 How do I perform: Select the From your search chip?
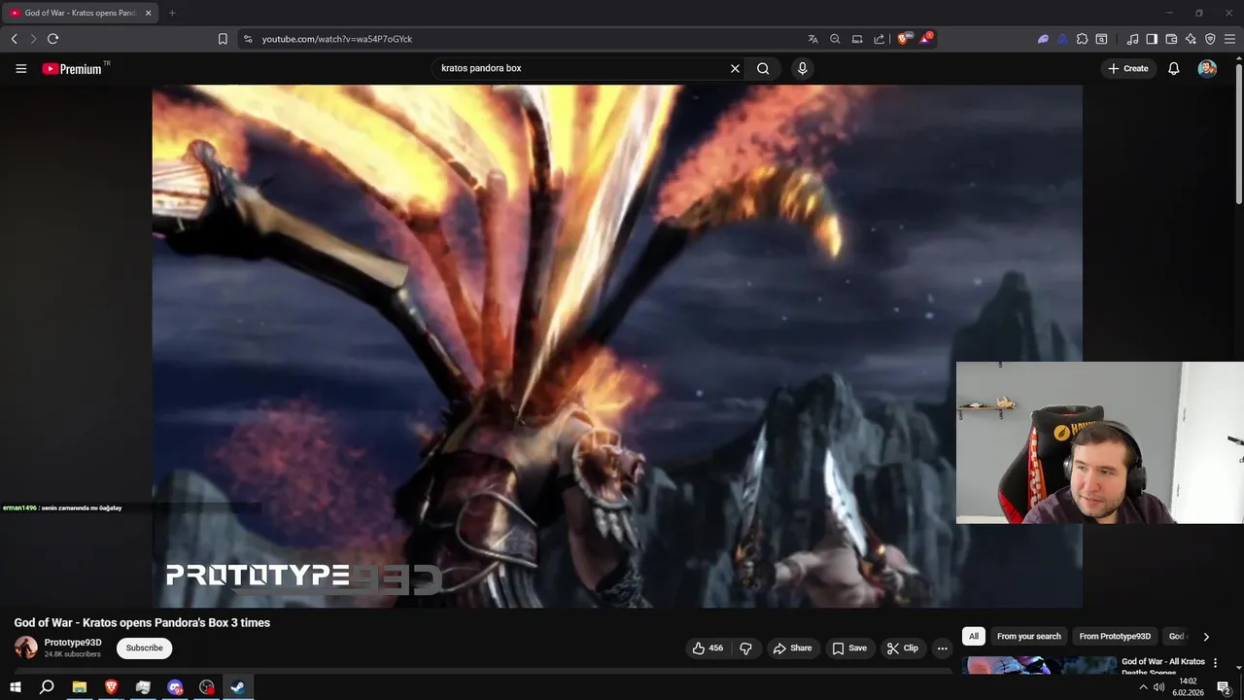(1029, 637)
